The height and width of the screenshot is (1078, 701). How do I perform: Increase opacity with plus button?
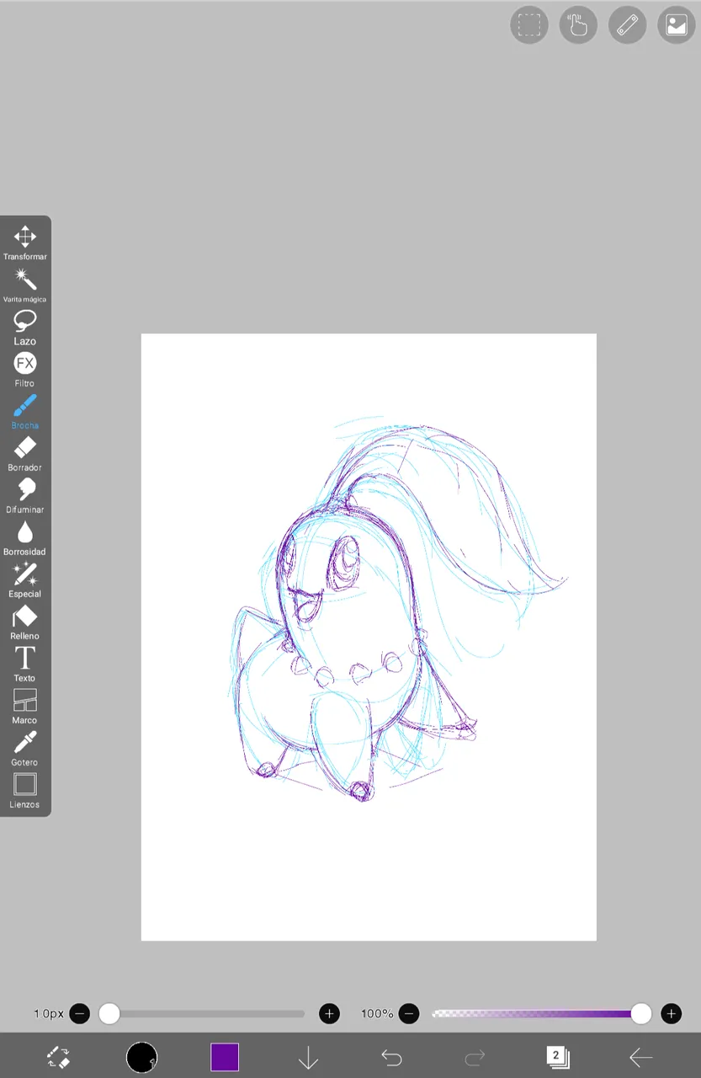(x=671, y=1013)
